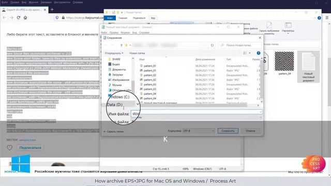This screenshot has height=186, width=331.
Task: Open Firefox hamburger menu
Action: click(x=327, y=18)
